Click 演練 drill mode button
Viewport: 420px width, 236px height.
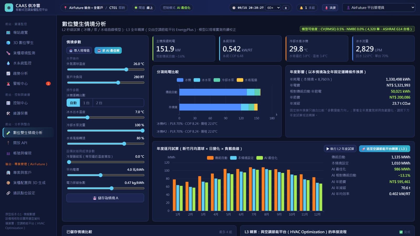pyautogui.click(x=330, y=8)
